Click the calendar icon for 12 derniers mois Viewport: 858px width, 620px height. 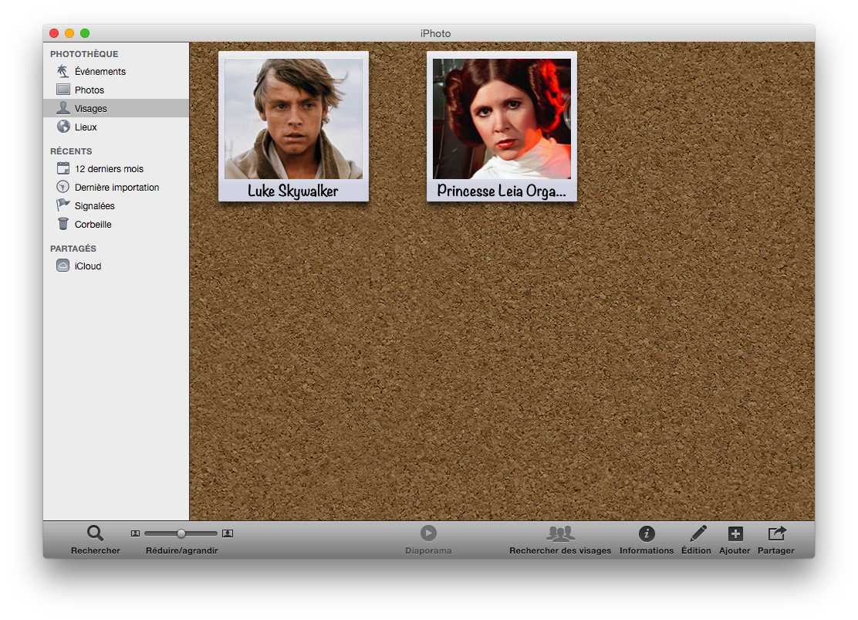coord(63,168)
